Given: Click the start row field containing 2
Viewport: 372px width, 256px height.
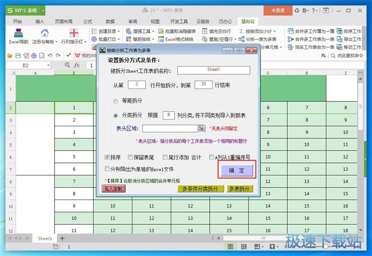Looking at the screenshot, I should (x=137, y=85).
